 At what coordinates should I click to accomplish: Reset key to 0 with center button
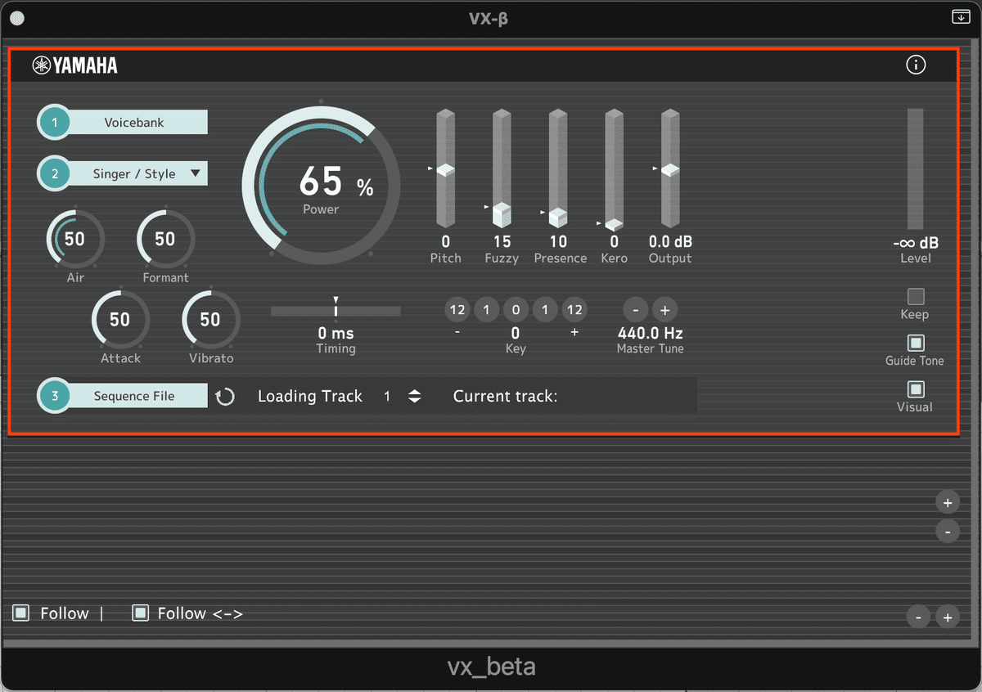coord(516,310)
